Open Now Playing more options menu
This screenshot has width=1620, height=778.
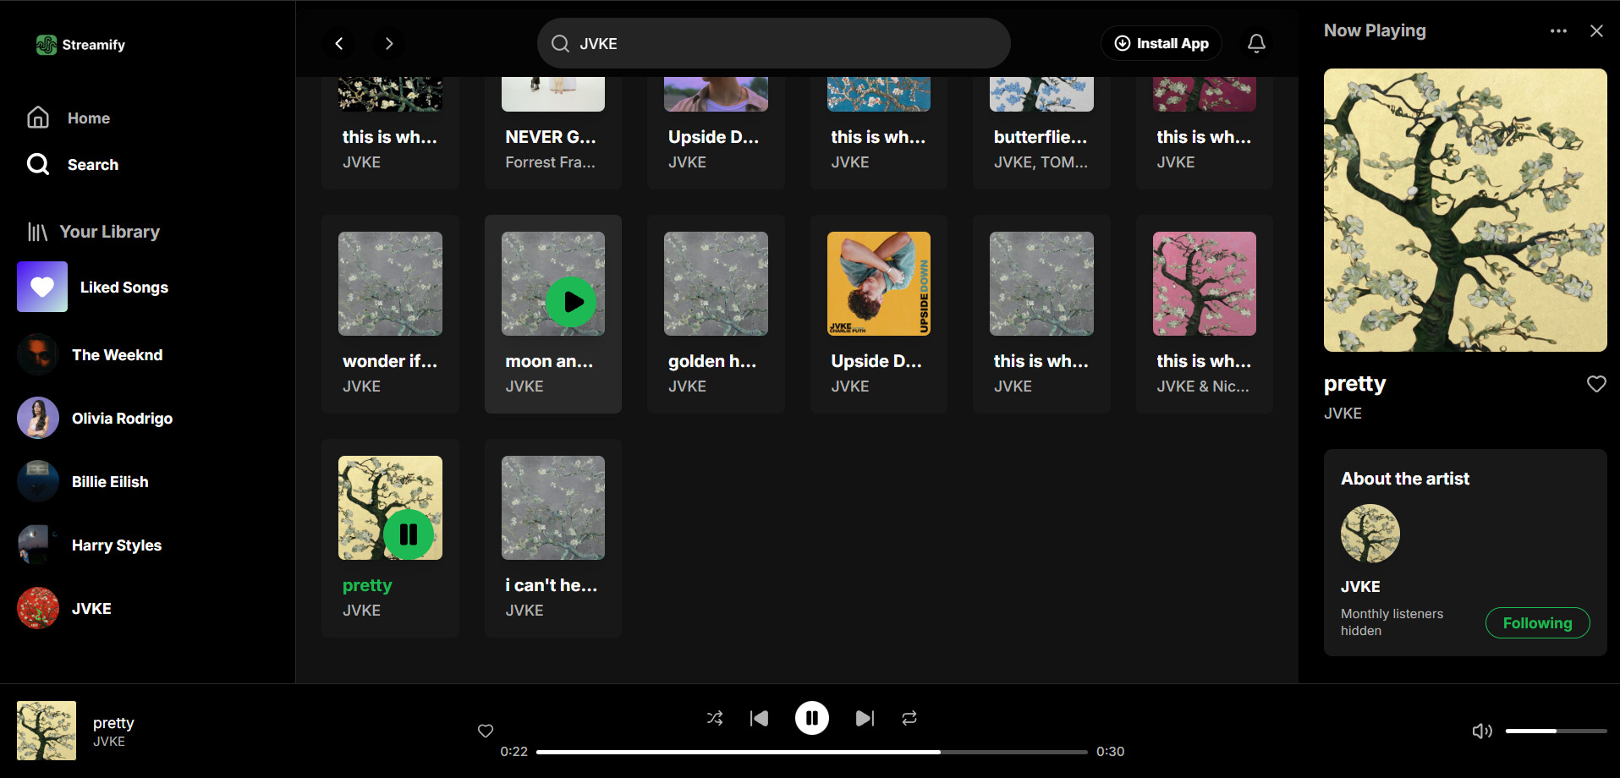[x=1558, y=30]
